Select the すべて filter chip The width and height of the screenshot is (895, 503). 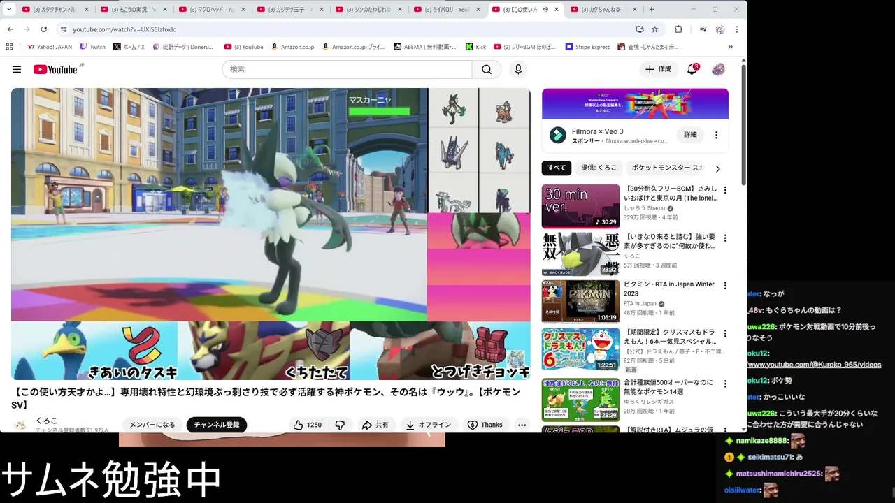click(557, 168)
